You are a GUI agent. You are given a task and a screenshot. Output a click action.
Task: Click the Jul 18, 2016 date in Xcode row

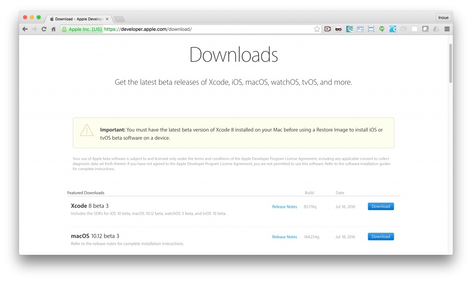(x=345, y=207)
